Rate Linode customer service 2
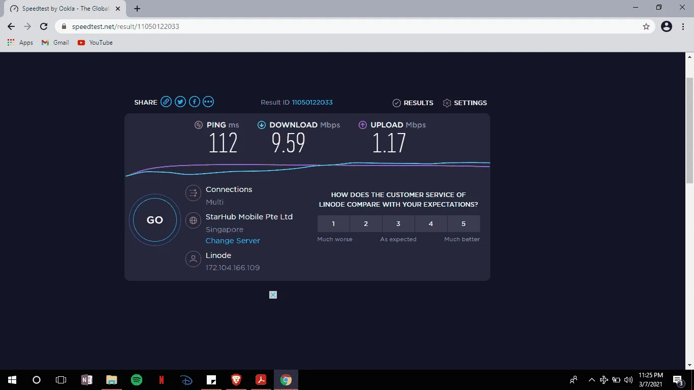Viewport: 694px width, 390px height. point(366,223)
